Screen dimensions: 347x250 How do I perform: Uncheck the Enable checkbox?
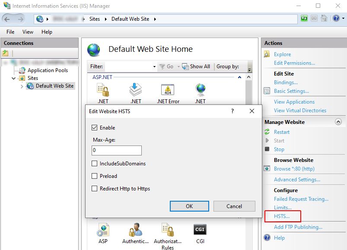[95, 128]
